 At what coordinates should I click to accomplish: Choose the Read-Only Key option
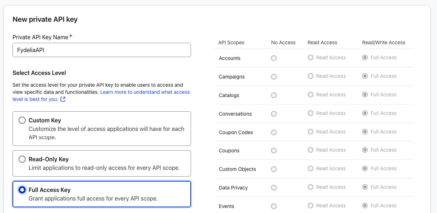tap(22, 159)
